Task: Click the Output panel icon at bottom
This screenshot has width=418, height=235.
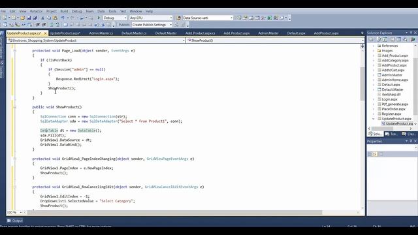Action: tap(8, 221)
